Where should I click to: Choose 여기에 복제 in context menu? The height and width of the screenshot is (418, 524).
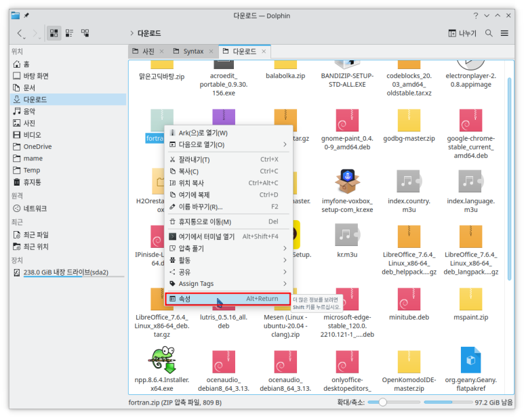coord(228,195)
